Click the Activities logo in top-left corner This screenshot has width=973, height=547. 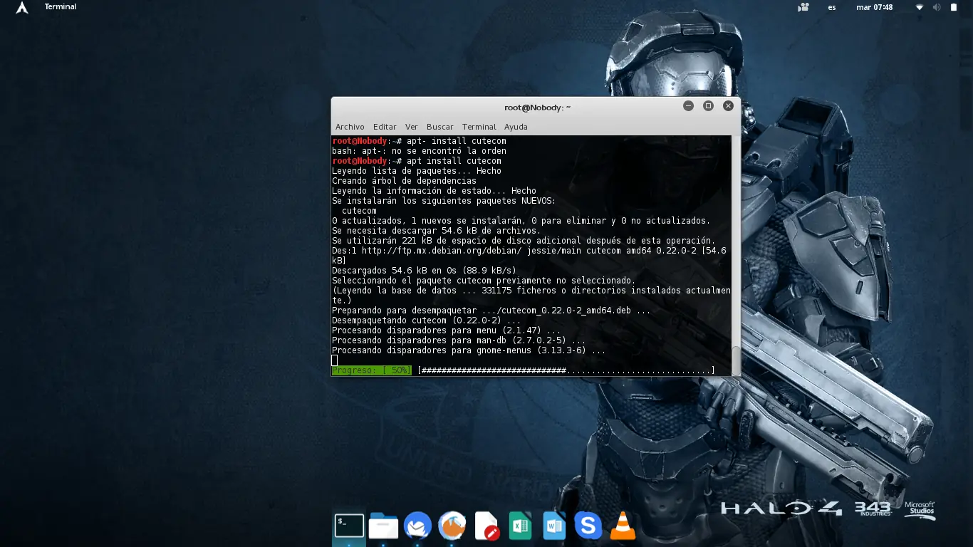coord(22,8)
